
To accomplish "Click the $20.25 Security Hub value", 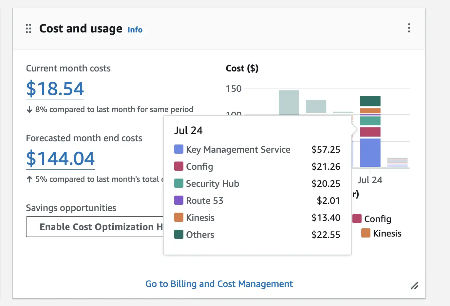I will tap(326, 184).
